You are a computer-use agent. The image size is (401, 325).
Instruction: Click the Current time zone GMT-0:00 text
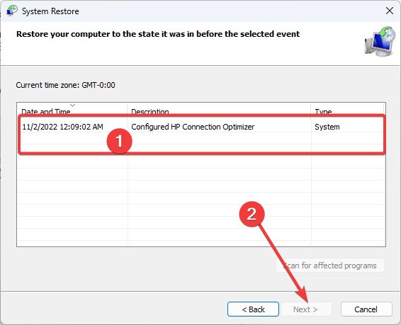tap(65, 85)
